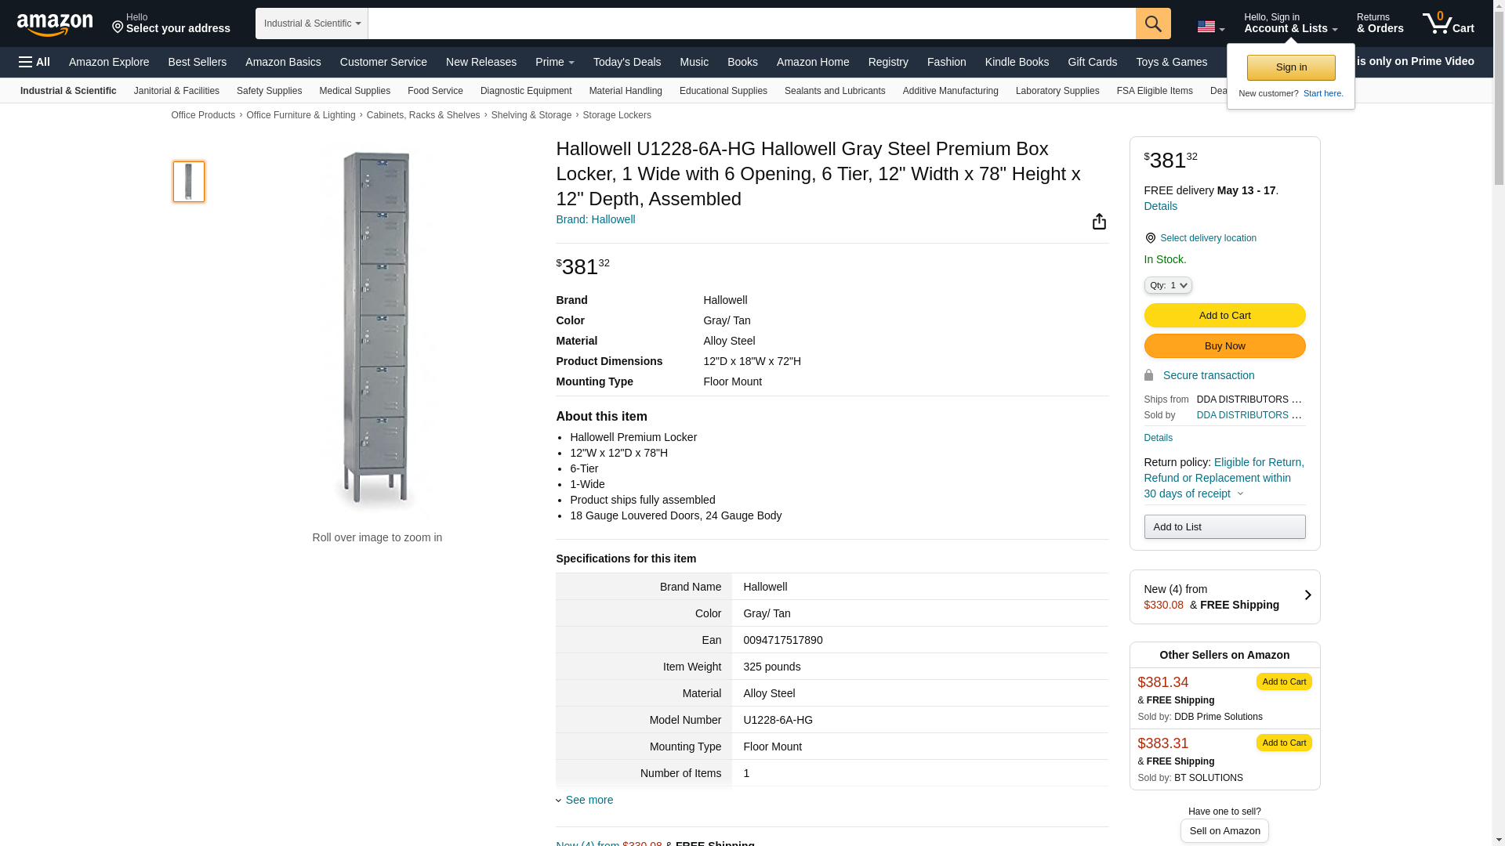Click inside the search text field
The image size is (1505, 846).
click(x=751, y=23)
